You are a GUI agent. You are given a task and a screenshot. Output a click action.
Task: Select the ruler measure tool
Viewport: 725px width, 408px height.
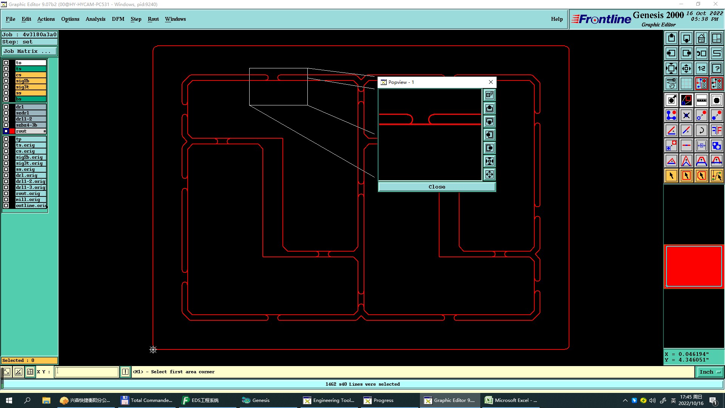click(x=701, y=100)
